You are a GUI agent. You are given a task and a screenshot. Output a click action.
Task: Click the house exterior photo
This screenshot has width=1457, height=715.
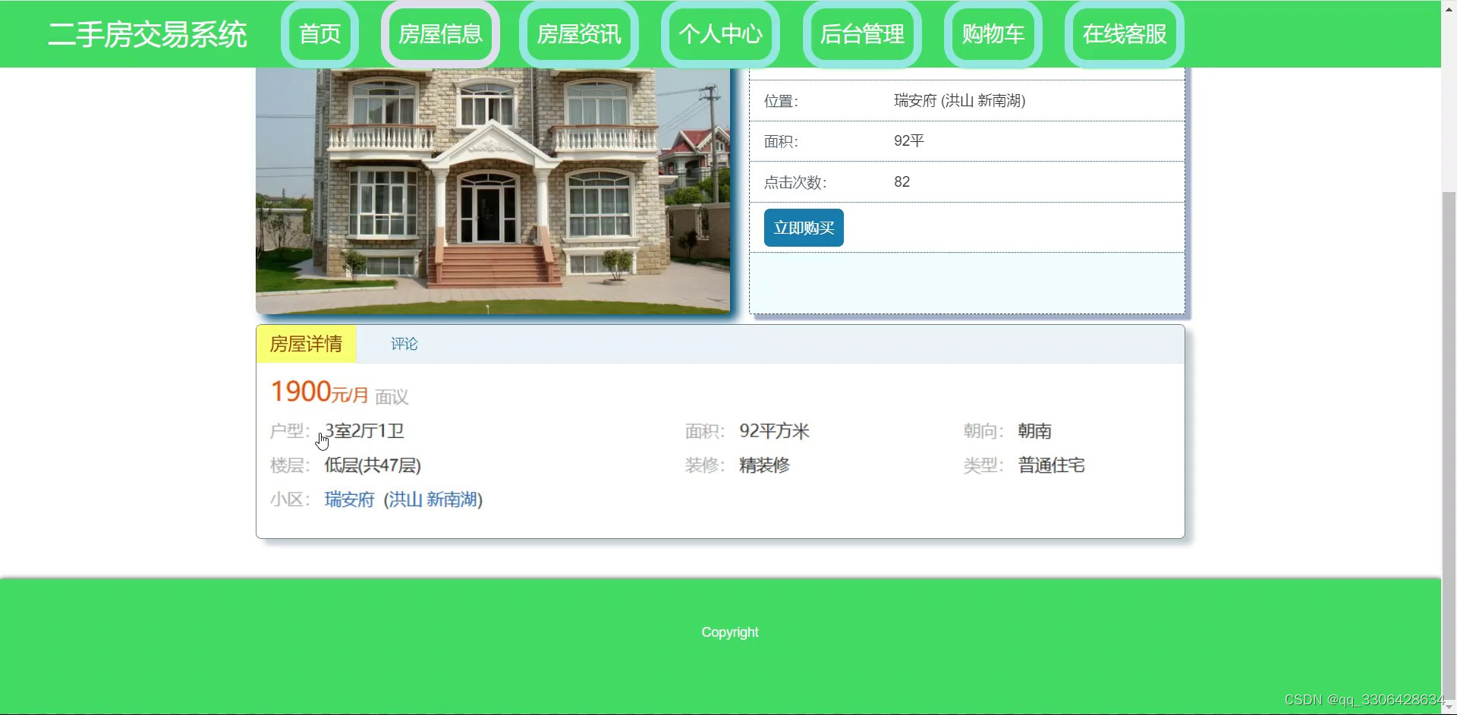492,190
